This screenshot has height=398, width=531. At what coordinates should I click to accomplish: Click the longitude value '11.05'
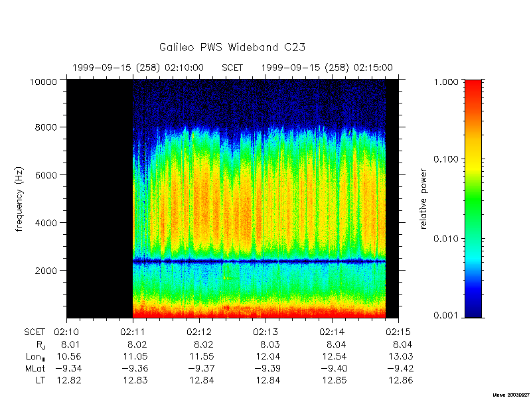coord(135,356)
